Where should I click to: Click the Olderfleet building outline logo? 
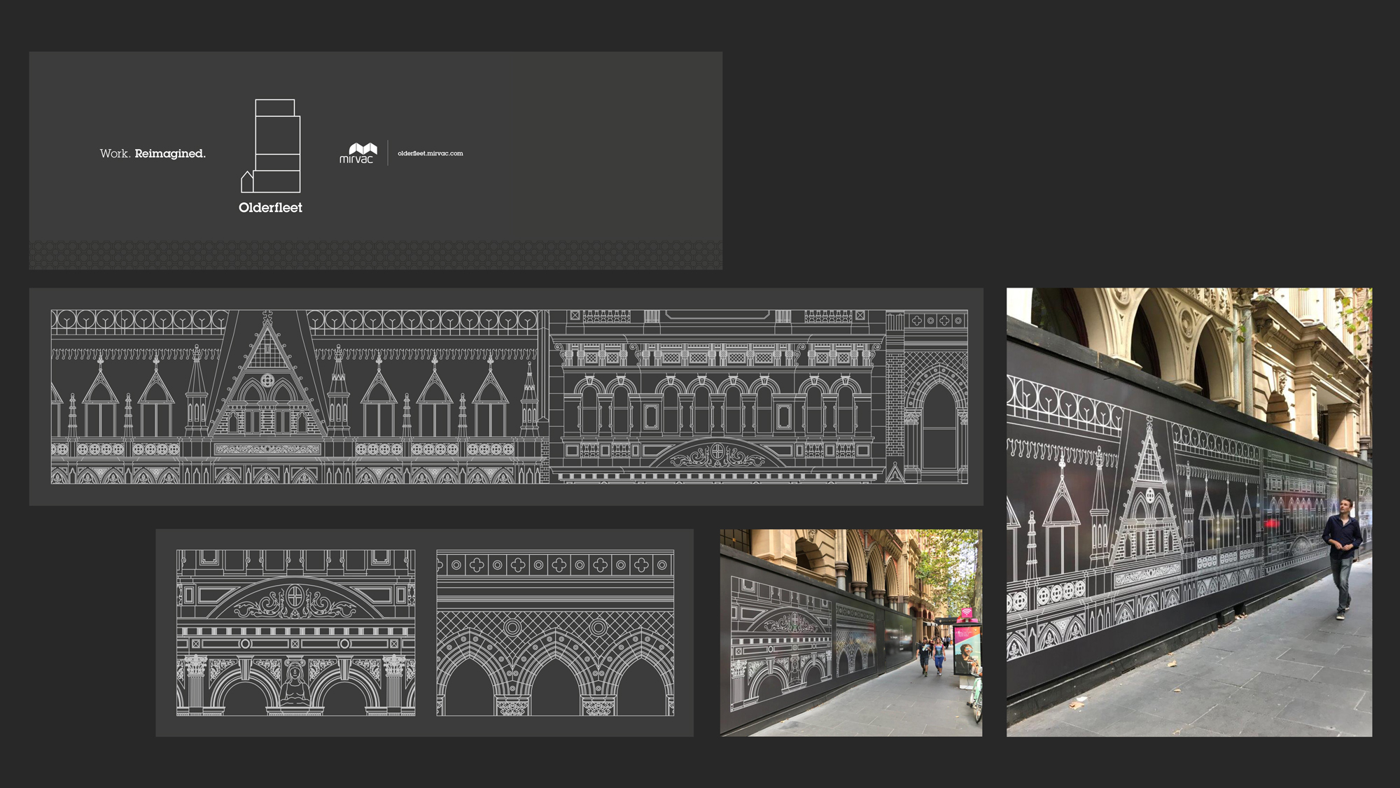pyautogui.click(x=271, y=146)
